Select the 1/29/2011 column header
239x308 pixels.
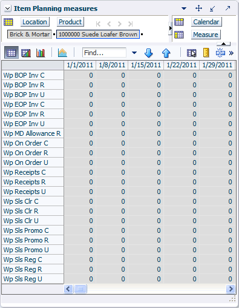point(217,65)
